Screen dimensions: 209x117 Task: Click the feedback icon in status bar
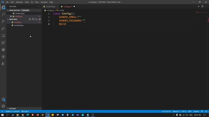202,111
